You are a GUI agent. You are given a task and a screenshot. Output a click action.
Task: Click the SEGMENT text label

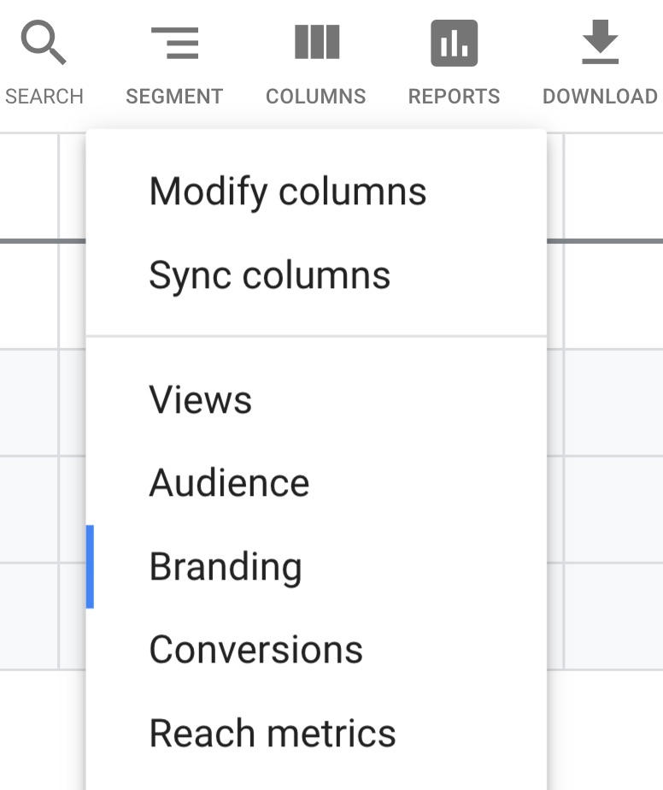click(x=174, y=97)
